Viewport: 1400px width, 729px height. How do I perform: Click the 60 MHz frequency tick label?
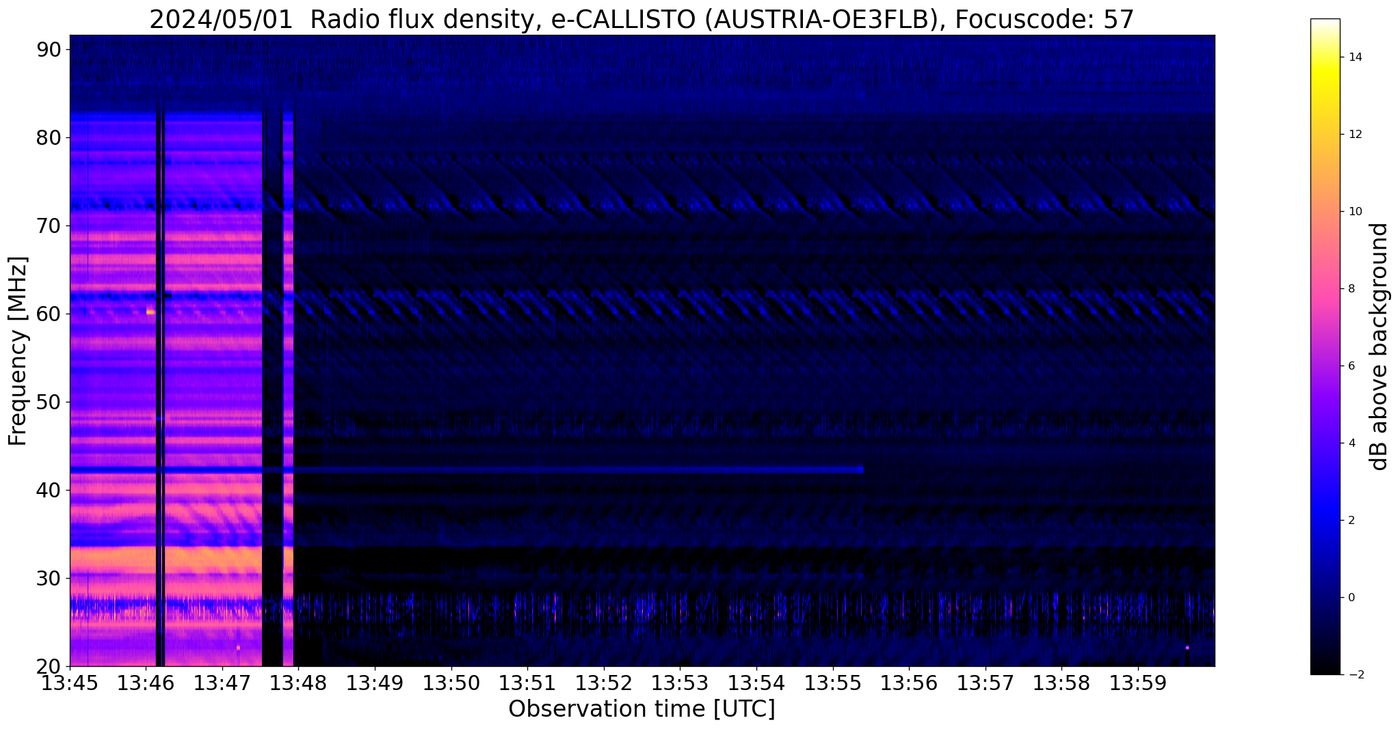(50, 314)
